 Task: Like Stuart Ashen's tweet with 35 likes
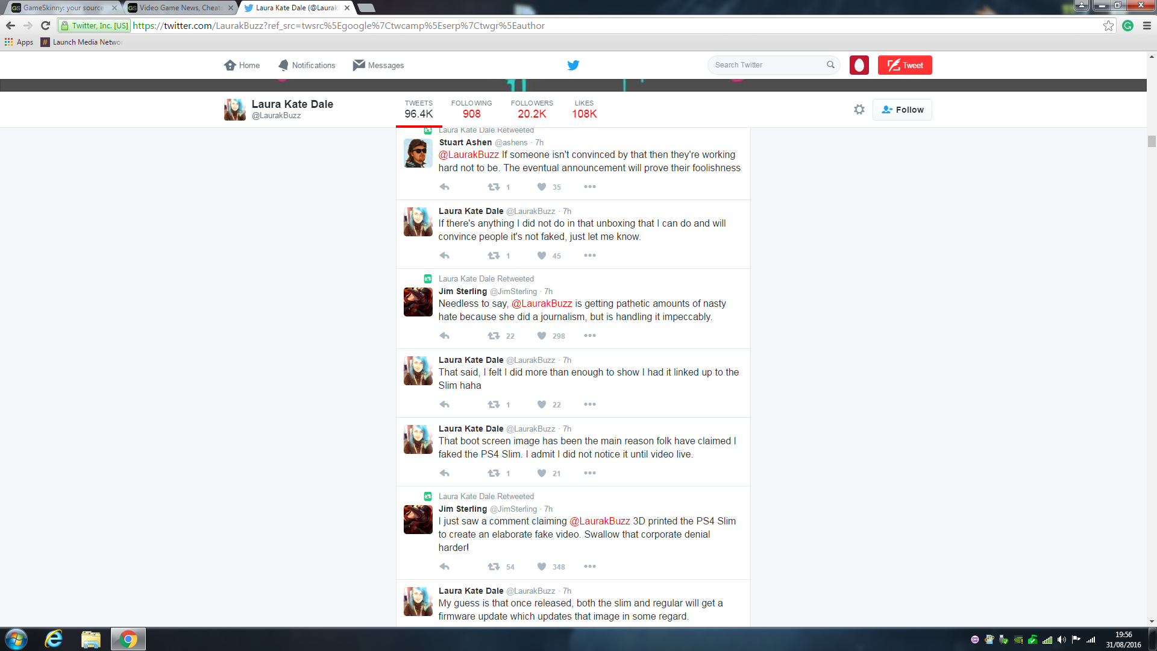point(542,187)
